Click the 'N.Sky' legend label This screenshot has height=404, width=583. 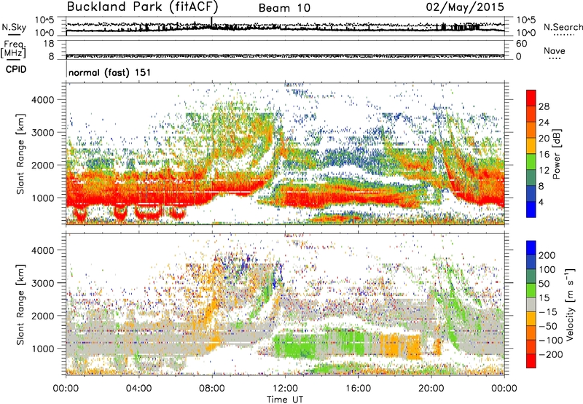click(x=14, y=27)
